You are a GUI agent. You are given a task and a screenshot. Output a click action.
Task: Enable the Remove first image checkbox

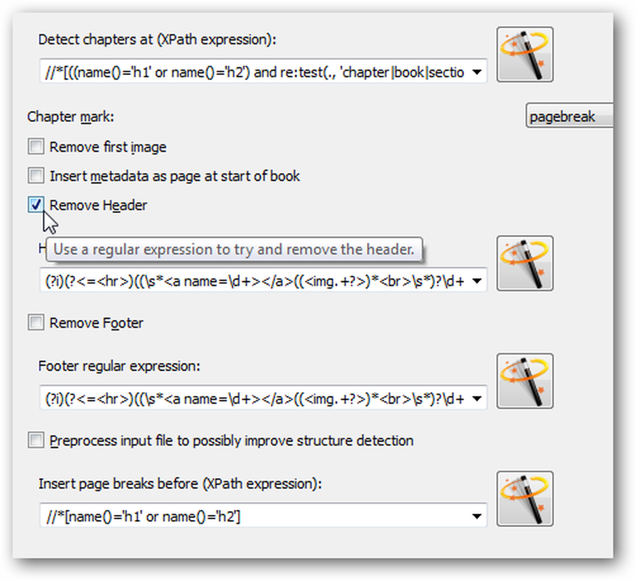[36, 146]
